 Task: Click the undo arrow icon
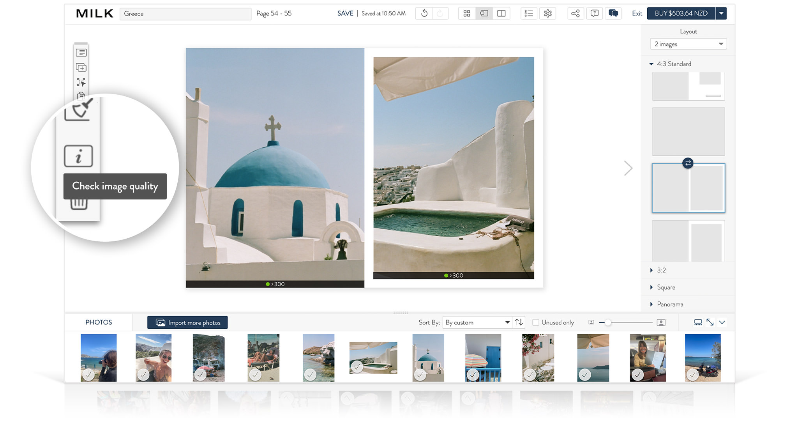coord(424,14)
